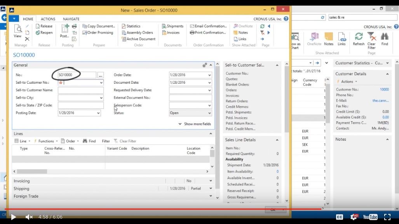Open the Order Date dropdown
This screenshot has width=399, height=224.
click(x=209, y=75)
